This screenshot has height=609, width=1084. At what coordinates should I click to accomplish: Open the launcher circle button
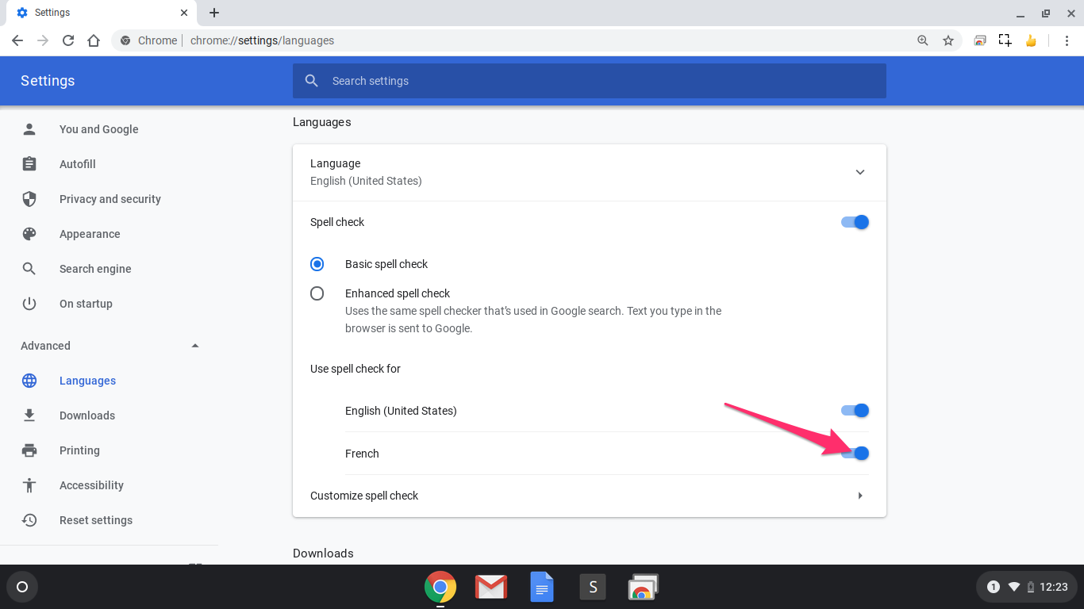click(x=22, y=587)
